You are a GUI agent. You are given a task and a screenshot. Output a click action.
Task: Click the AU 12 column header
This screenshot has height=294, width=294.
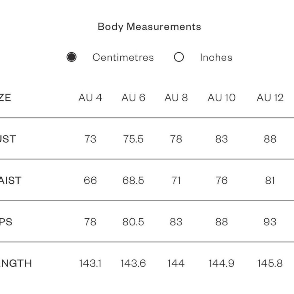click(x=270, y=98)
